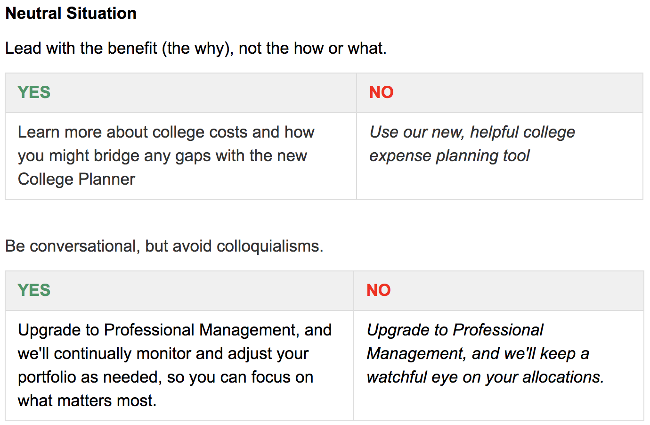The image size is (650, 425).
Task: Click 'expense planning tool' italic text
Action: tap(449, 156)
